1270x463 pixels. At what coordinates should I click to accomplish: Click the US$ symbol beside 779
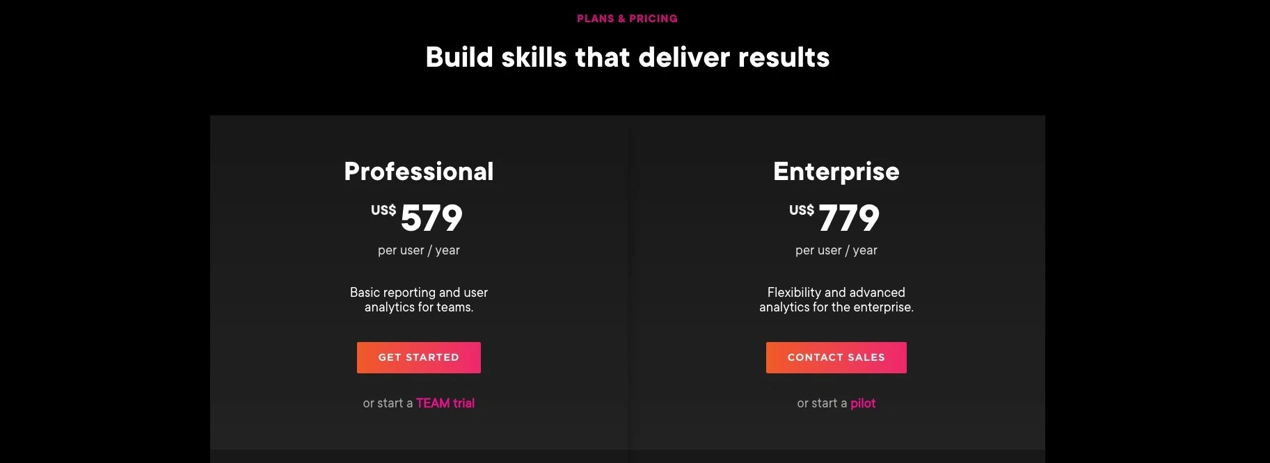[802, 210]
